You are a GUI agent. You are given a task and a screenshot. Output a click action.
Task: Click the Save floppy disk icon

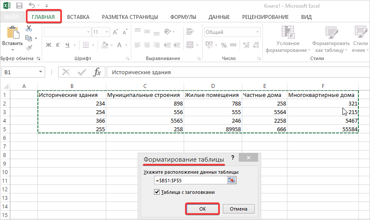(x=19, y=6)
